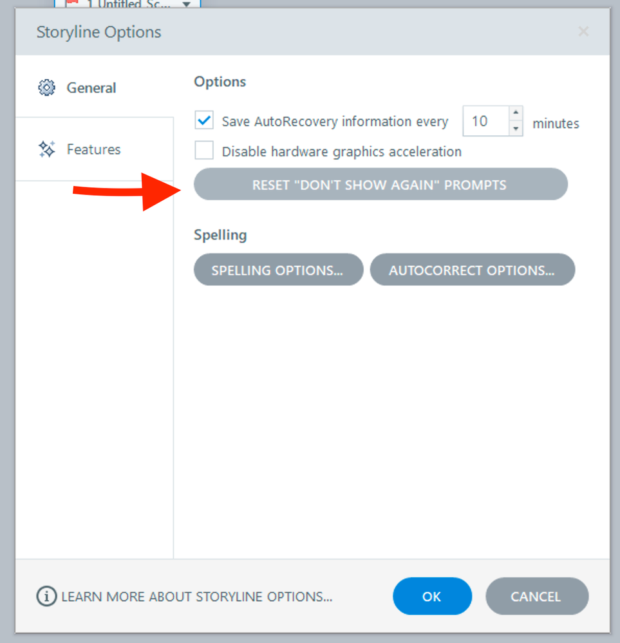Increase AutoRecovery minutes with up arrow
Screen dimensions: 620x643
click(x=515, y=113)
